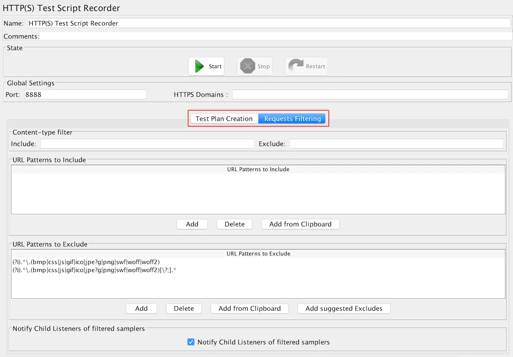Screen dimensions: 513x357
Task: Select exclude pattern ending with [\?;].*
Action: [258, 270]
